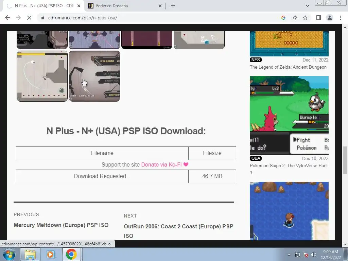This screenshot has width=348, height=261.
Task: Open The Legend of Zelda: Ancient Dungeon
Action: pos(288,67)
